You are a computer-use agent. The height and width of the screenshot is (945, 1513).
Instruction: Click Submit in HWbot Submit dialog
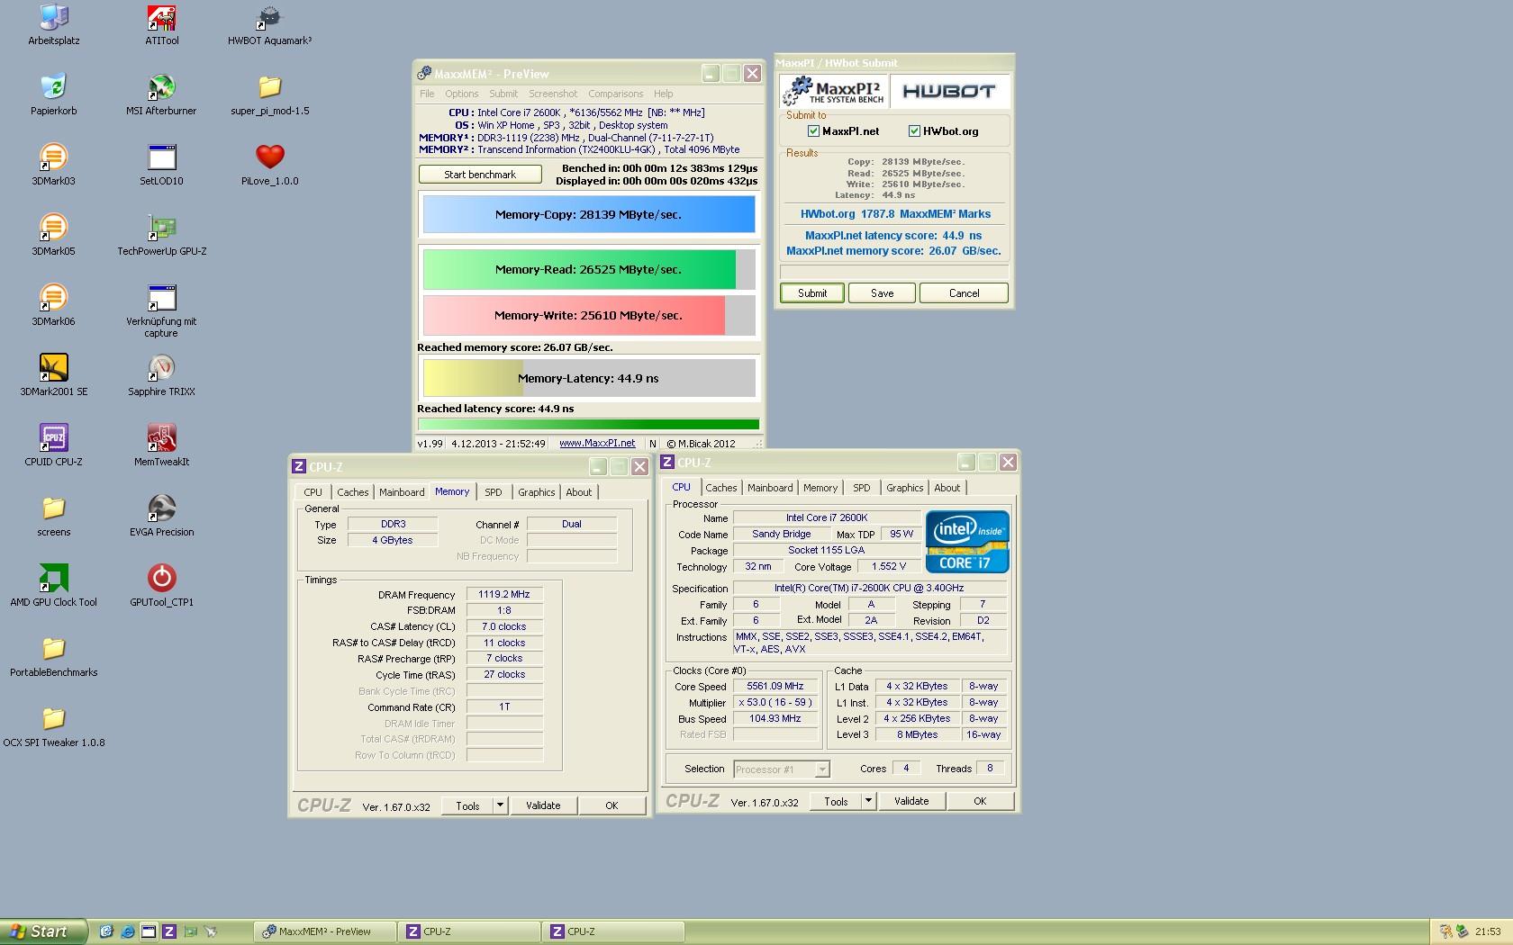pos(812,293)
